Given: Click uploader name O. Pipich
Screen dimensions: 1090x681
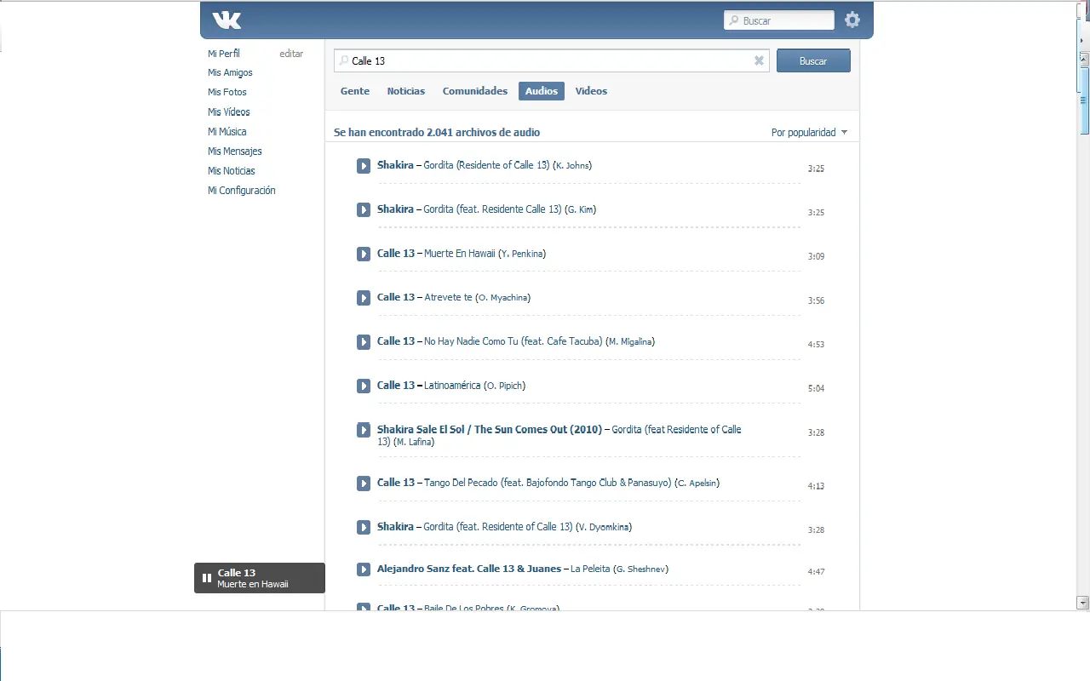Looking at the screenshot, I should (x=505, y=386).
